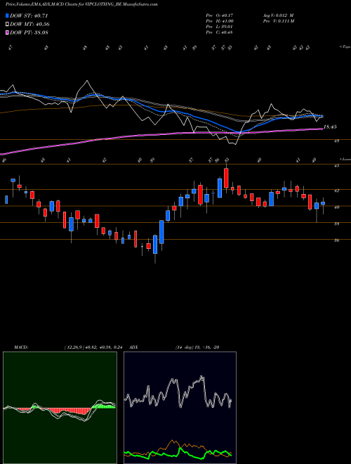Click the last blue candlestick on the chart
Image resolution: width=351 pixels, height=464 pixels.
pyautogui.click(x=323, y=203)
